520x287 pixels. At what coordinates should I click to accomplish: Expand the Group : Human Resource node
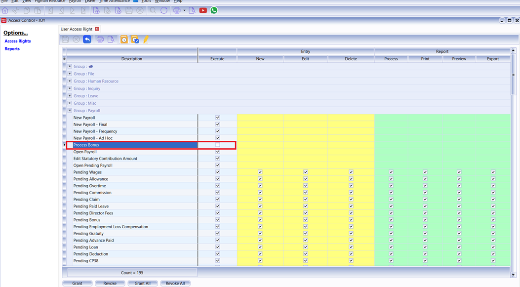[70, 81]
